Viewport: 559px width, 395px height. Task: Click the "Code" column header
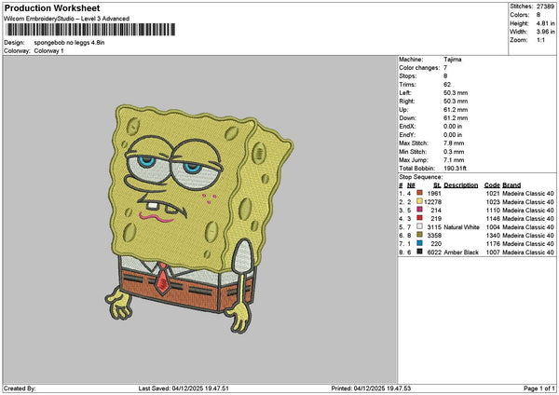492,185
